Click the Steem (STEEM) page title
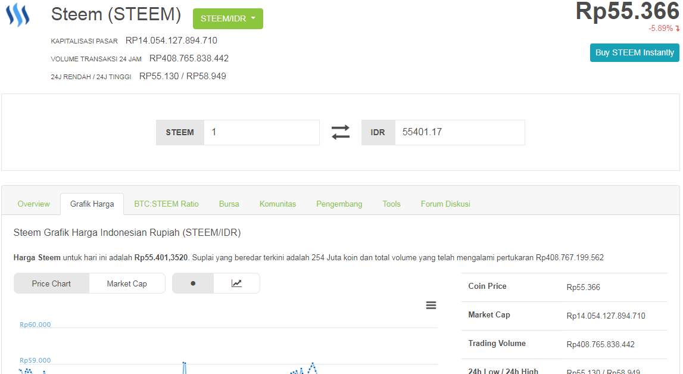Viewport: 683px width, 374px height. coord(116,14)
